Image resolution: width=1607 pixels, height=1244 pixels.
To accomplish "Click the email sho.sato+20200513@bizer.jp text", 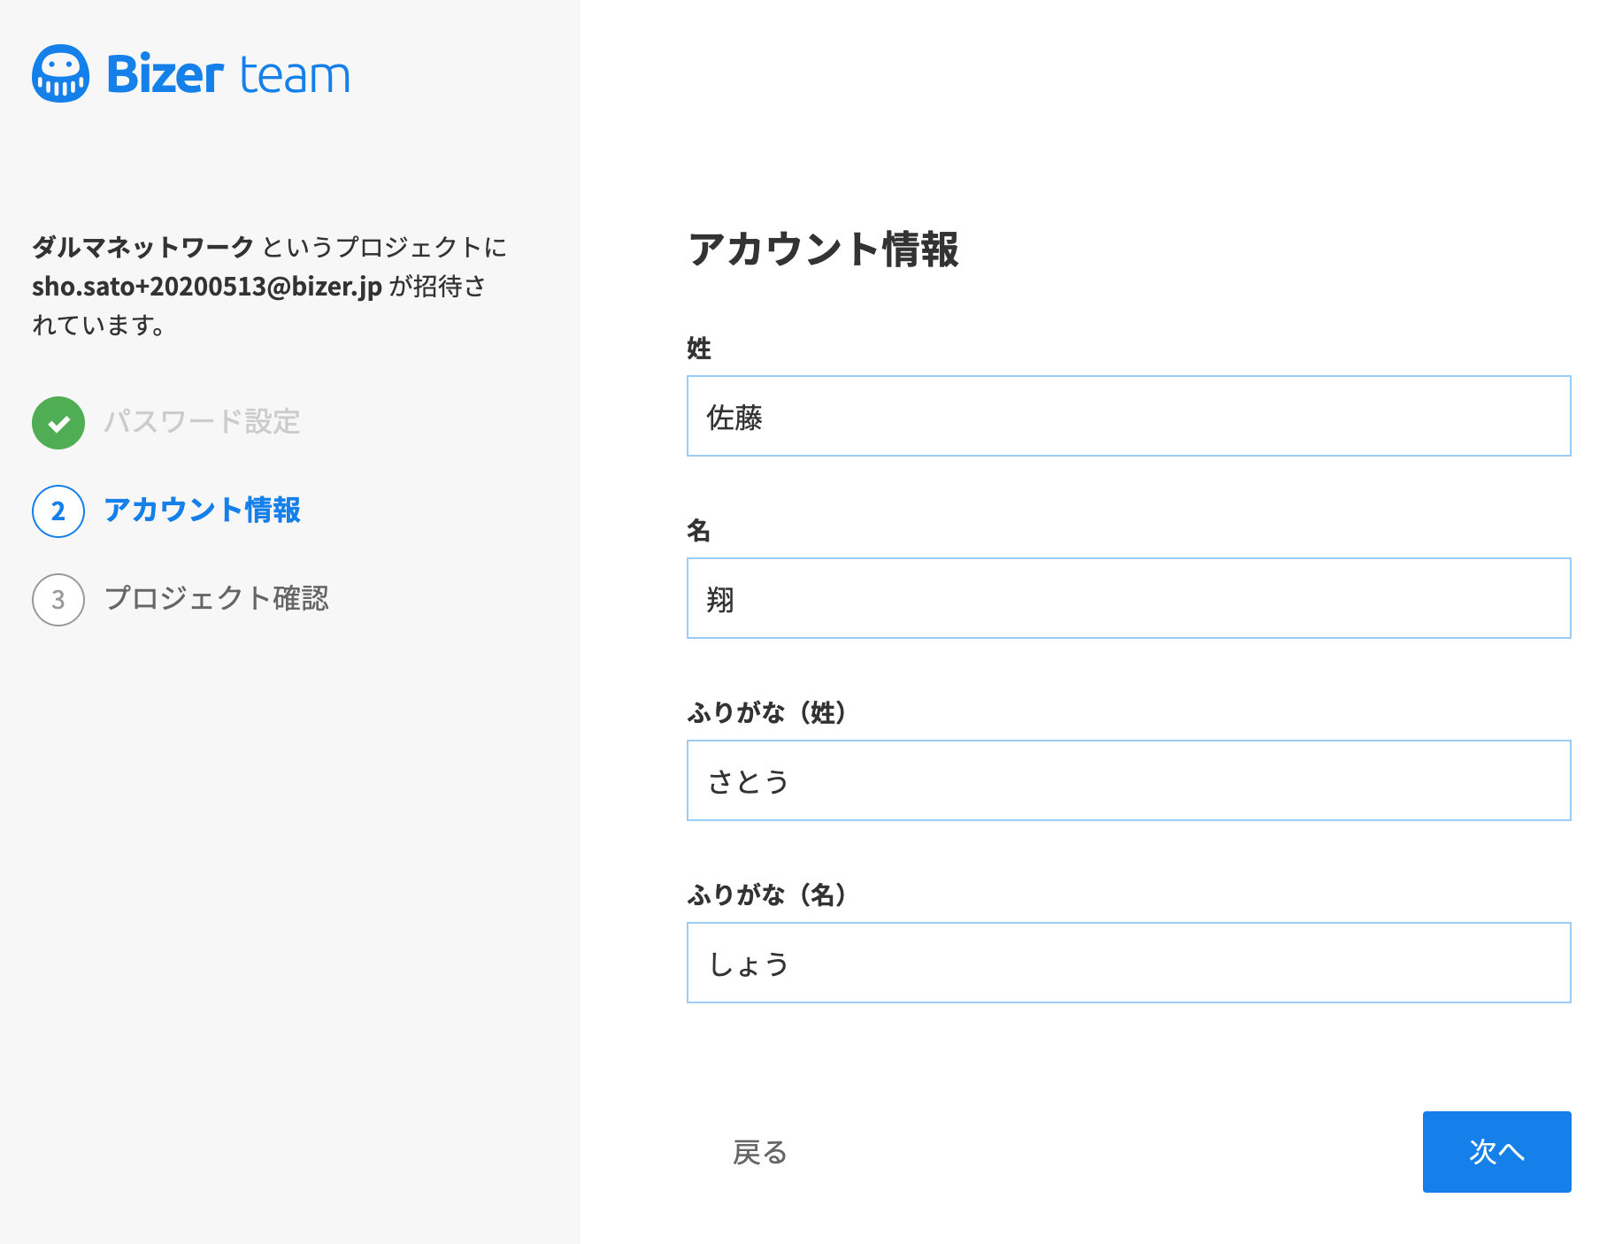I will [205, 287].
